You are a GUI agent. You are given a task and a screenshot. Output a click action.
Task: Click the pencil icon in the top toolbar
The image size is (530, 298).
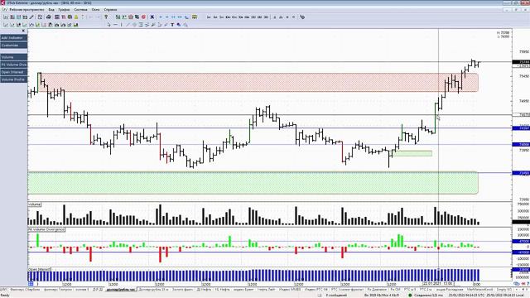[31, 17]
